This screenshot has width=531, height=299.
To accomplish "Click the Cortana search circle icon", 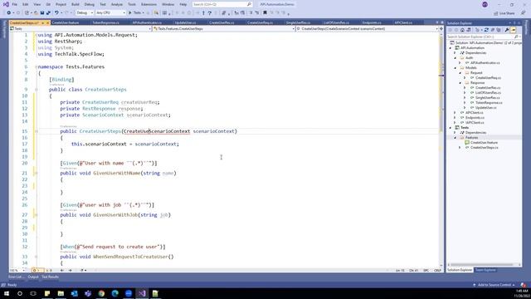I will [x=20, y=293].
